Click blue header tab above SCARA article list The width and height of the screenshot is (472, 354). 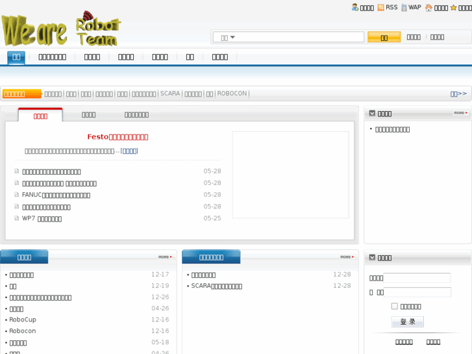pos(211,257)
